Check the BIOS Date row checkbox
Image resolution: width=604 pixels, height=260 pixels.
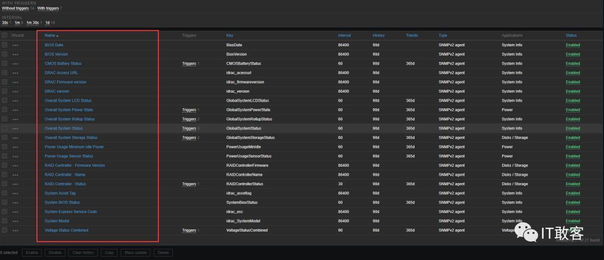(x=4, y=45)
